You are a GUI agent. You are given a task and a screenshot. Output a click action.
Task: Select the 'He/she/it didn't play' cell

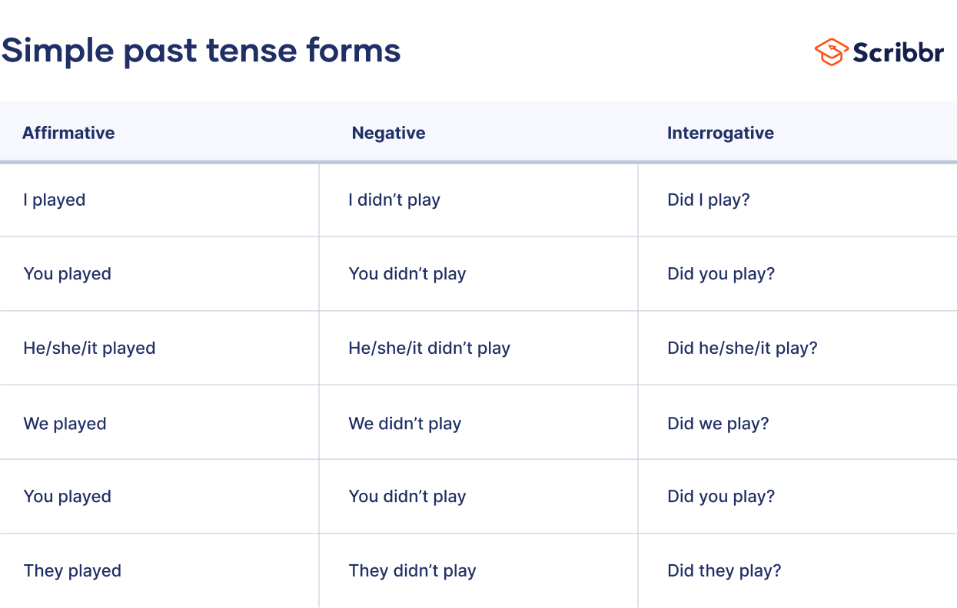pos(429,349)
